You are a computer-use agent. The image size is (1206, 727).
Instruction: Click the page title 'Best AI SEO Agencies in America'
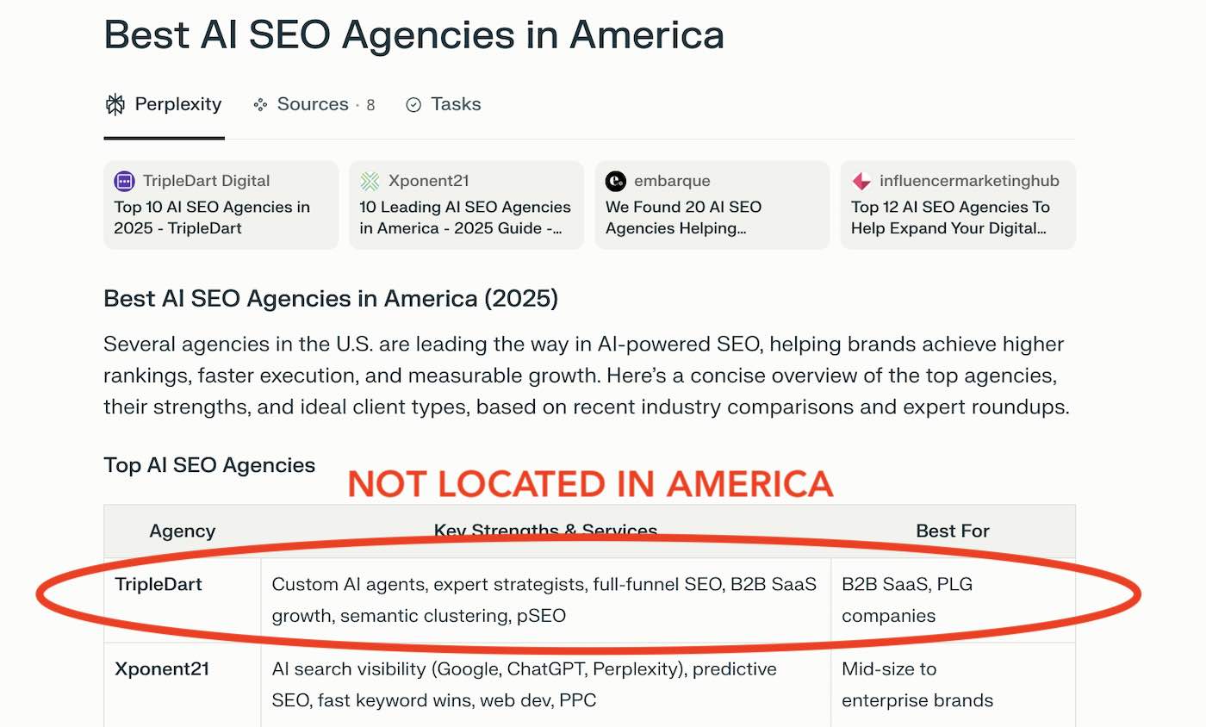tap(413, 34)
